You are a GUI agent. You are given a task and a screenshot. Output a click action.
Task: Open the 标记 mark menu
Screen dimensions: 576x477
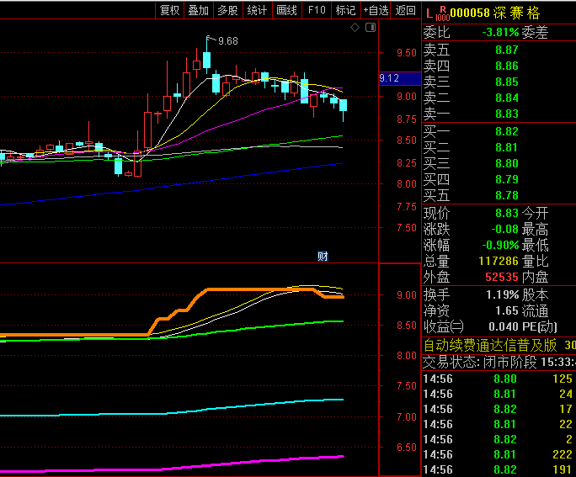pos(345,10)
